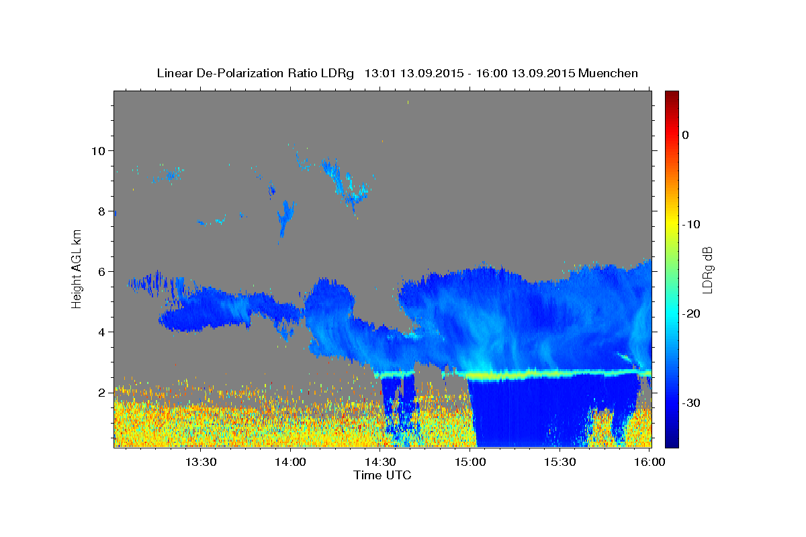Click the colorbar value '-20'
Screen dimensions: 806x537
(x=691, y=313)
